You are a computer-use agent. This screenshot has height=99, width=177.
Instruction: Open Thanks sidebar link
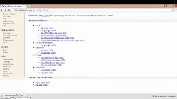(x=6, y=76)
